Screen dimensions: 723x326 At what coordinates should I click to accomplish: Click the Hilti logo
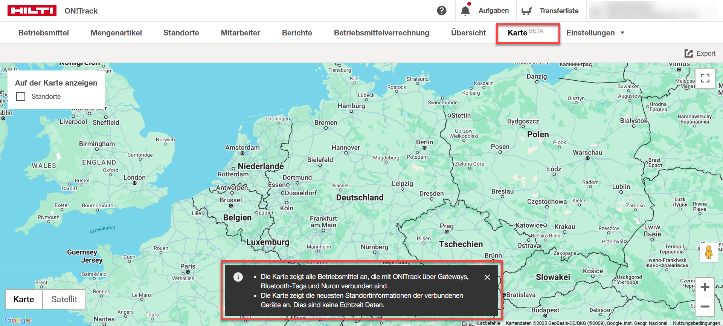tap(32, 11)
